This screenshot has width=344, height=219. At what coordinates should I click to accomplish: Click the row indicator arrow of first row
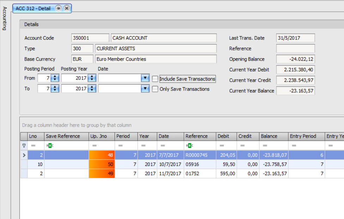tap(24, 155)
